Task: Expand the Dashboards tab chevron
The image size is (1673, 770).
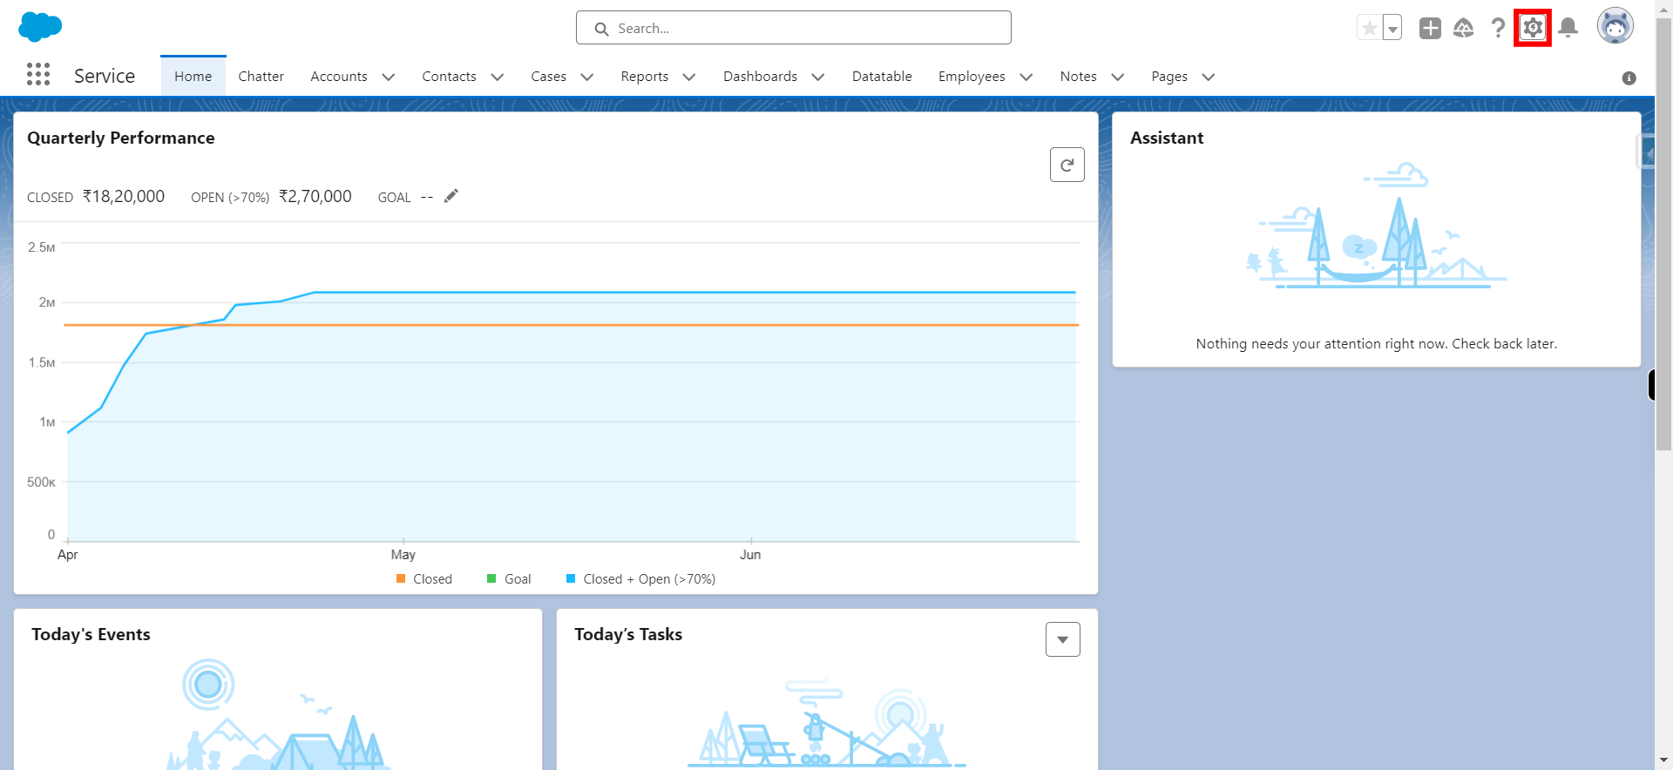Action: [x=818, y=78]
